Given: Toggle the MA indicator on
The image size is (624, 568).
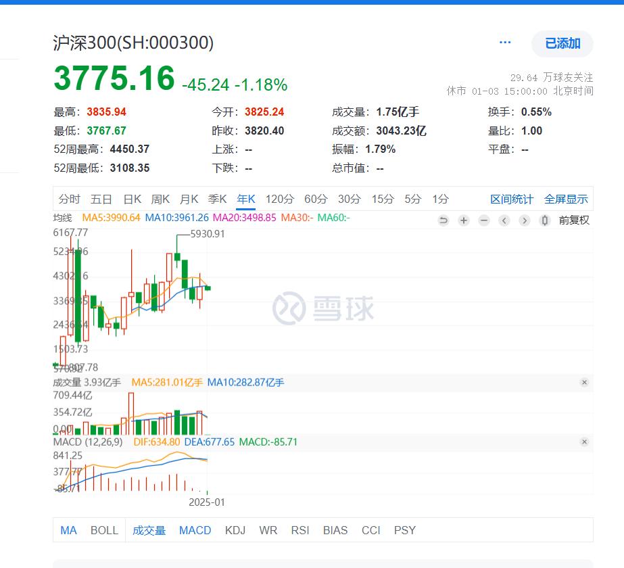Looking at the screenshot, I should 68,530.
